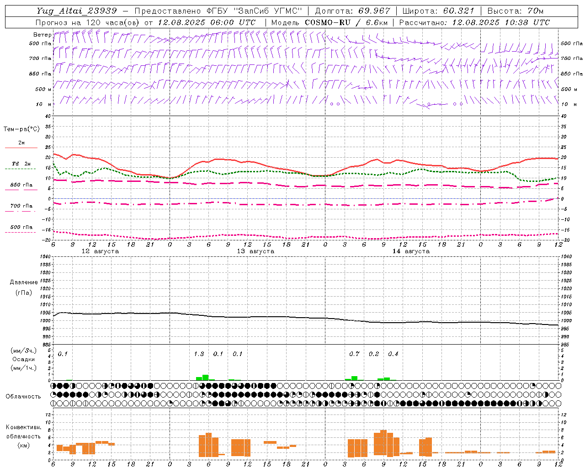This screenshot has height=468, width=585.
Task: Click the Давление panel label
Action: (24, 282)
